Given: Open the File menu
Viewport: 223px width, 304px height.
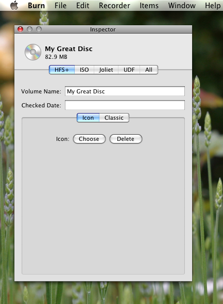Looking at the screenshot, I should (x=60, y=6).
